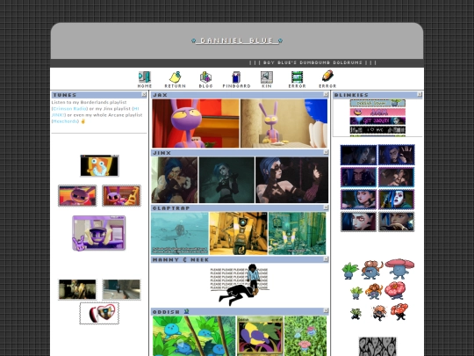The height and width of the screenshot is (356, 474).
Task: Click the dark shadow Gloom sprite
Action: 379,313
